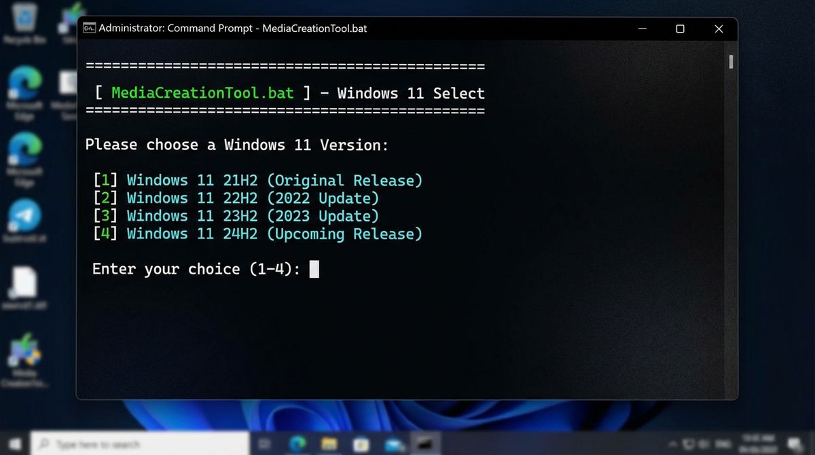Click 'Windows 11 24H2 (Upcoming Release)' line

pyautogui.click(x=274, y=234)
